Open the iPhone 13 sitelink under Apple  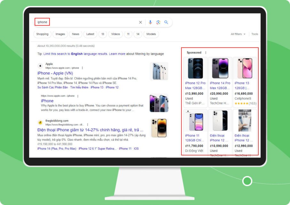97,87
